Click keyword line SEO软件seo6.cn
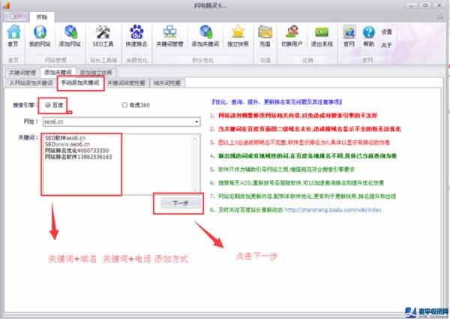The height and width of the screenshot is (319, 450). coord(65,138)
